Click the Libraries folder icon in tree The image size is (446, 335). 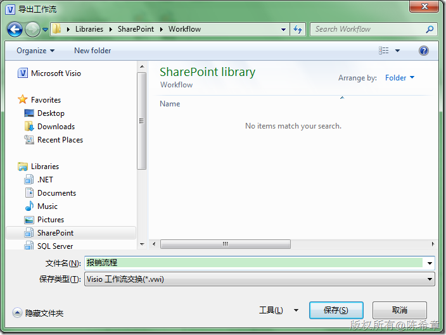(x=22, y=167)
